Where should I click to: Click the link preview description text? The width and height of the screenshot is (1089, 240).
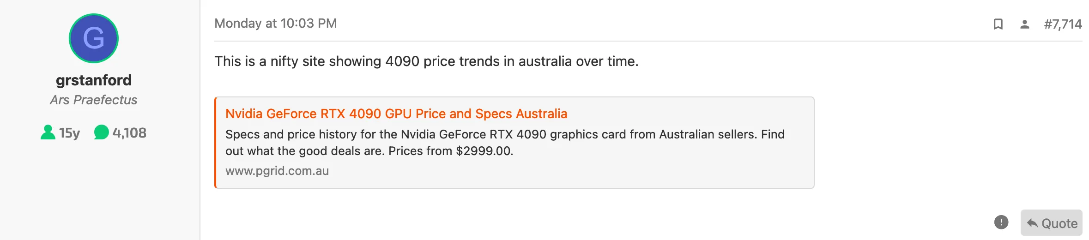pyautogui.click(x=504, y=134)
